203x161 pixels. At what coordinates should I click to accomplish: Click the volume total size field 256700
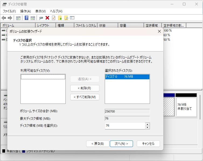(x=127, y=111)
